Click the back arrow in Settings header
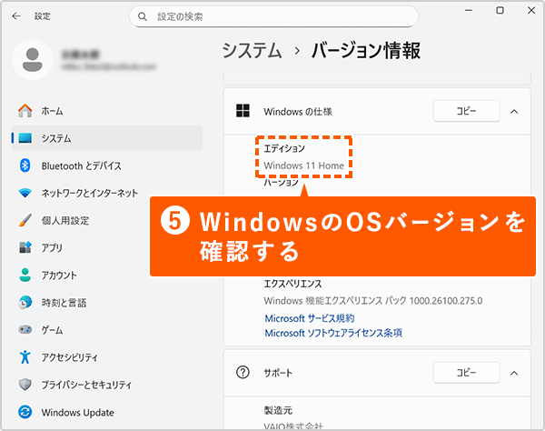 click(x=16, y=16)
